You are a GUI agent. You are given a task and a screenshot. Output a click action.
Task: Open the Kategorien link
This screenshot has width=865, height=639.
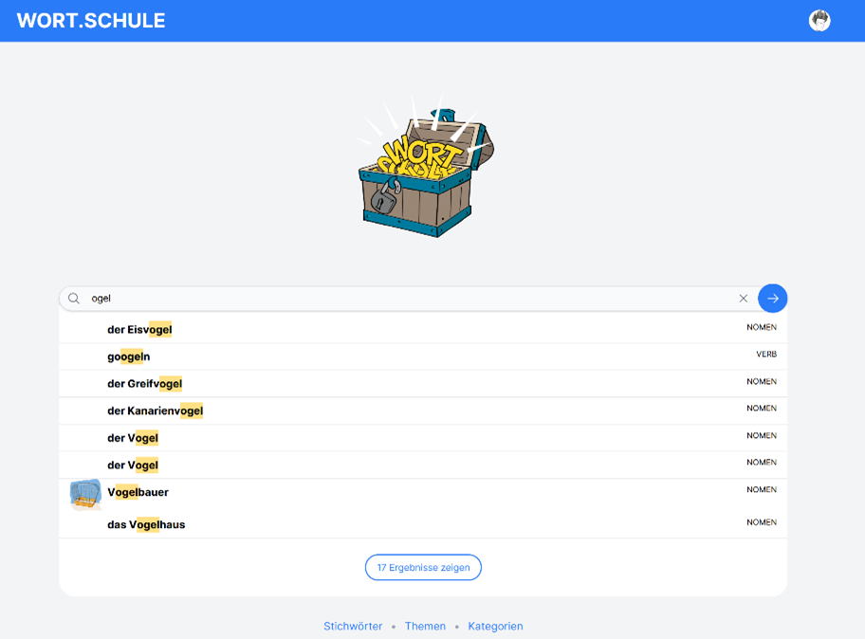[x=495, y=627]
